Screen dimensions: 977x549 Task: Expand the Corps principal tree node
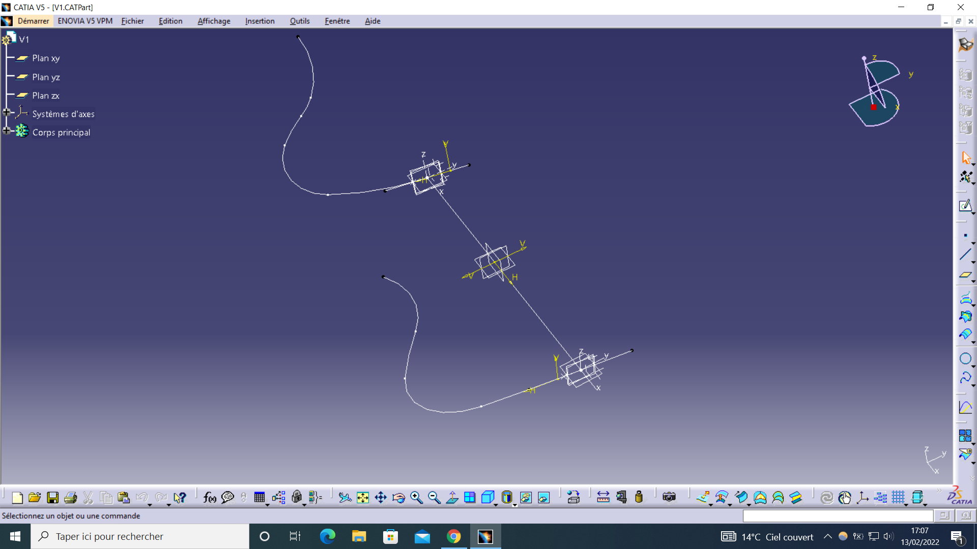[7, 131]
